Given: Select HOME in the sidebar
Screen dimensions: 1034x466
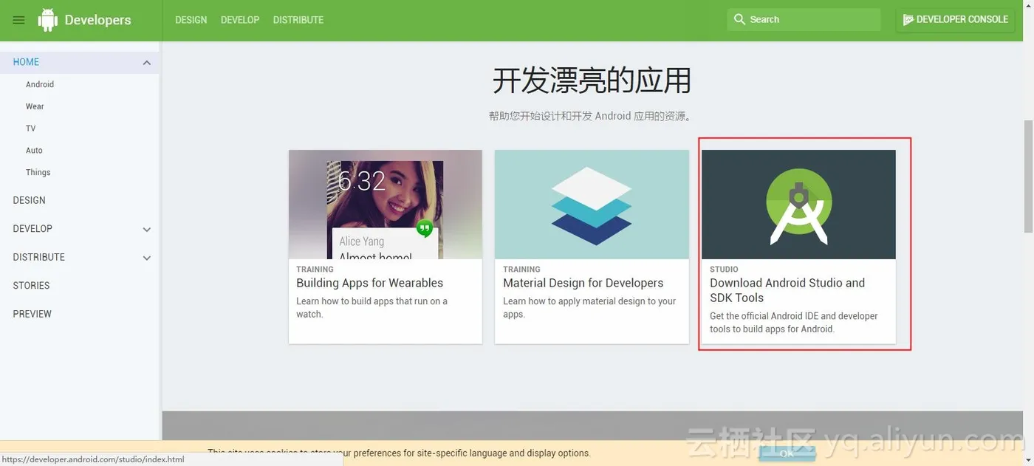Looking at the screenshot, I should (x=27, y=62).
